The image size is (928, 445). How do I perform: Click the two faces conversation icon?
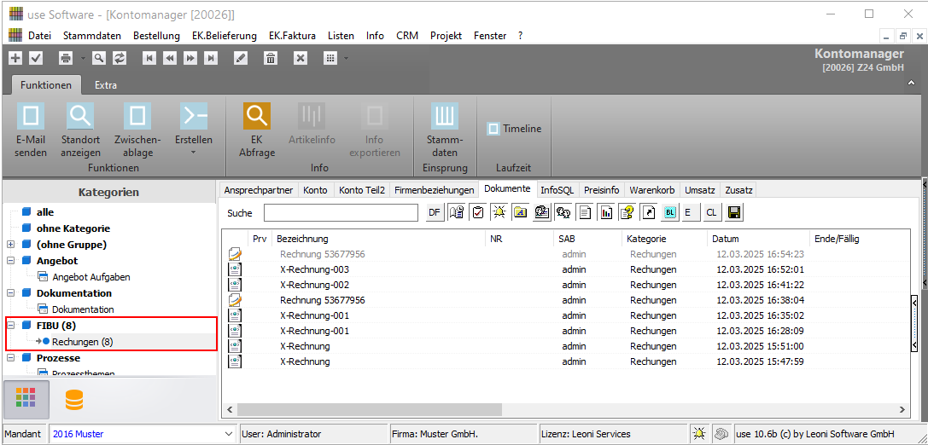point(563,213)
